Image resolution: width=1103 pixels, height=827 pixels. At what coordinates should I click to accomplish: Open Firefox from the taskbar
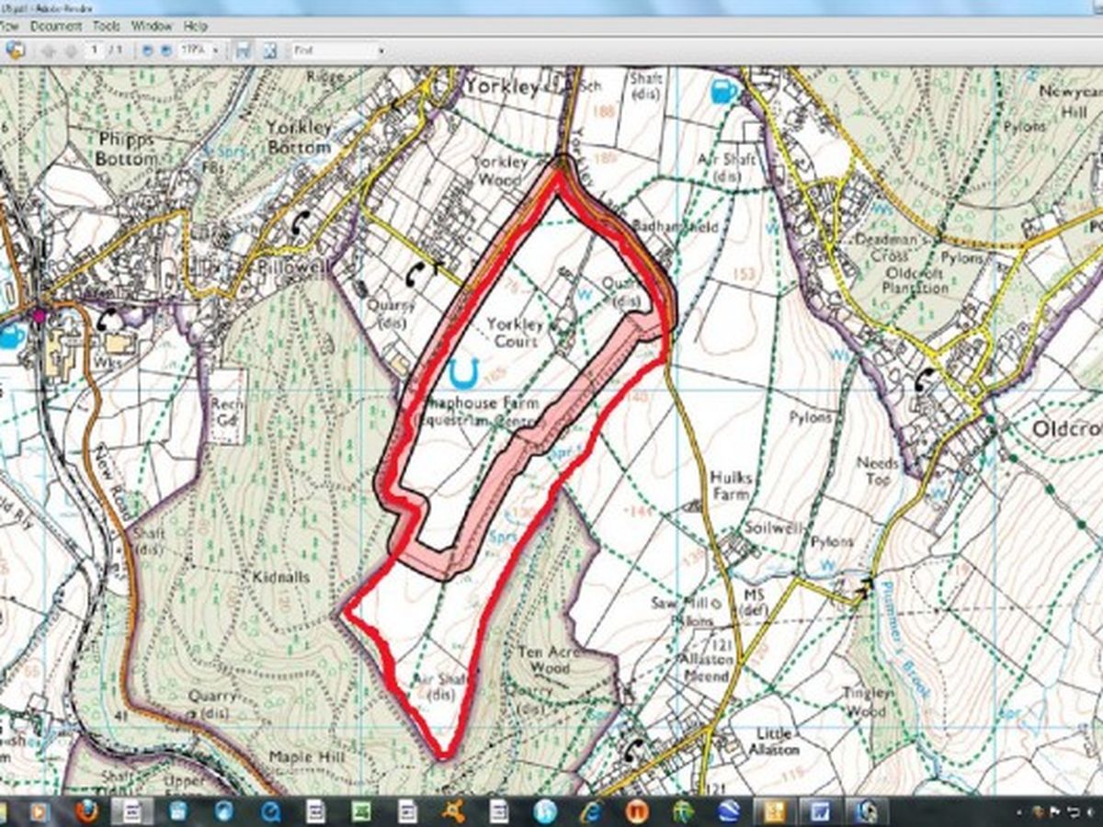(86, 811)
